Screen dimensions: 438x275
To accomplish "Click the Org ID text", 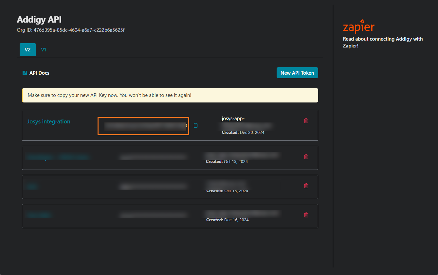I will (71, 30).
